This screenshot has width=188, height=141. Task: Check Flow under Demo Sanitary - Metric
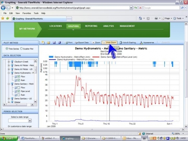click(18, 87)
